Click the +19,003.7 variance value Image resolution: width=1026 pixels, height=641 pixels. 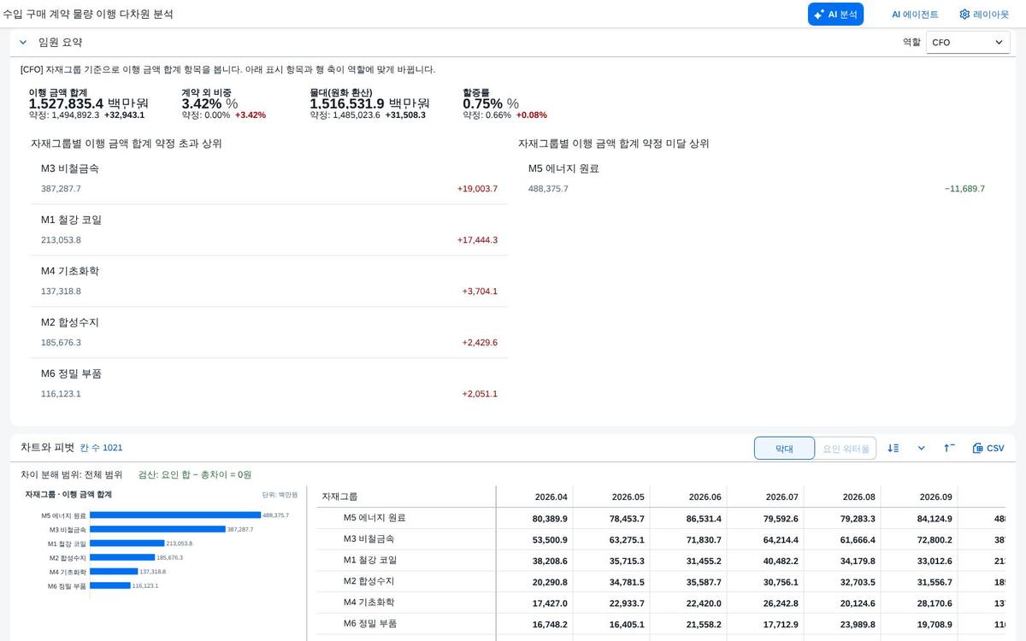pyautogui.click(x=477, y=189)
